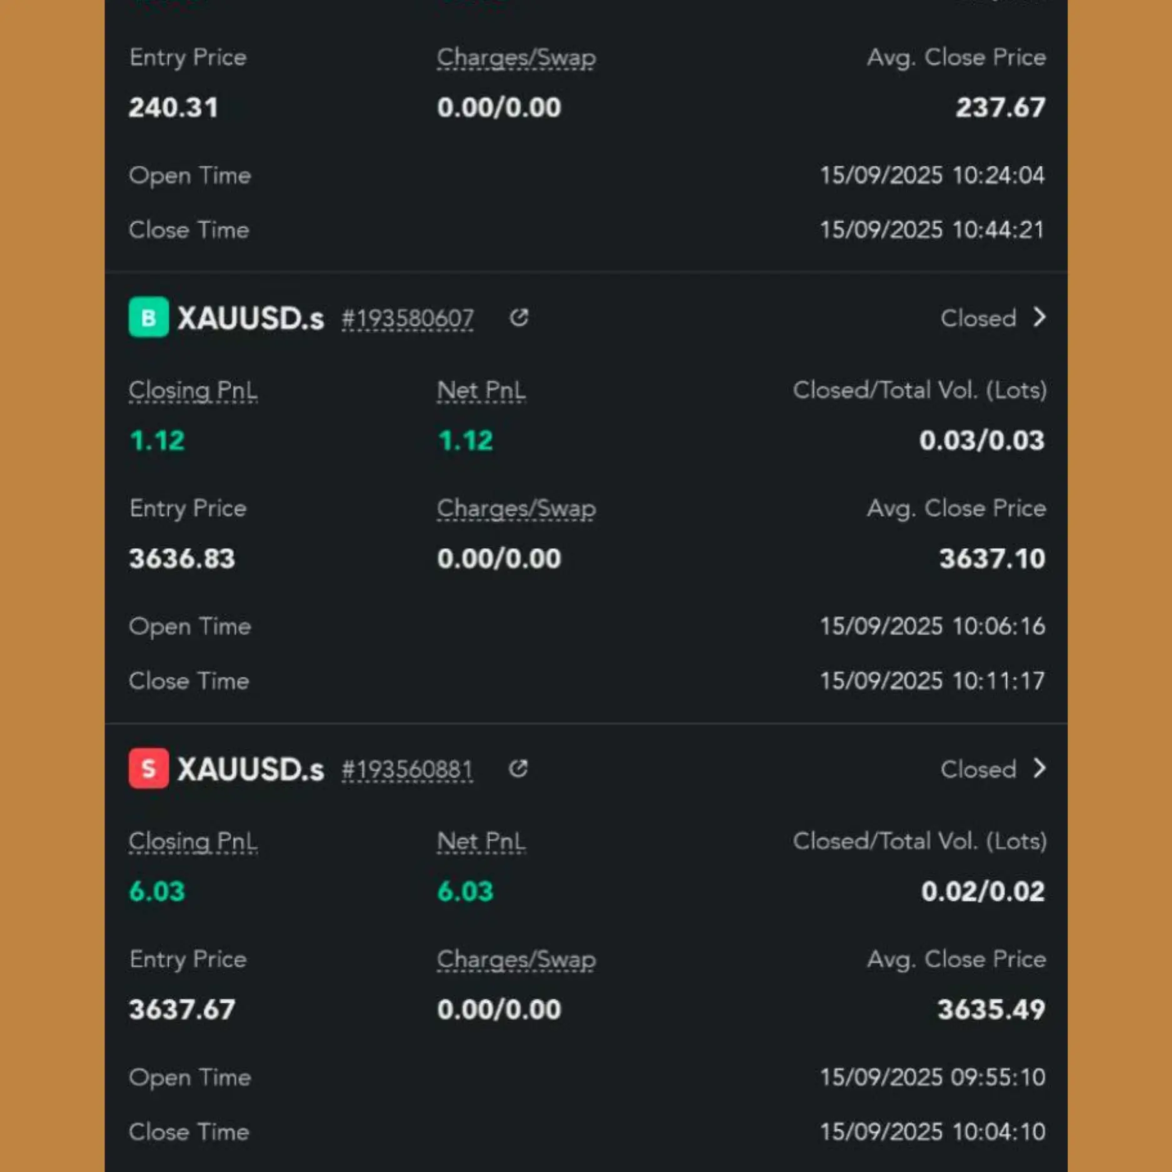The width and height of the screenshot is (1172, 1172).
Task: Tap Closing PnL label above 6.03
Action: (193, 841)
